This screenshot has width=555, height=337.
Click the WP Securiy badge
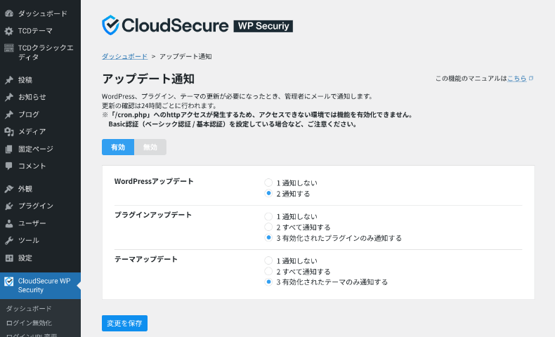[x=263, y=26]
